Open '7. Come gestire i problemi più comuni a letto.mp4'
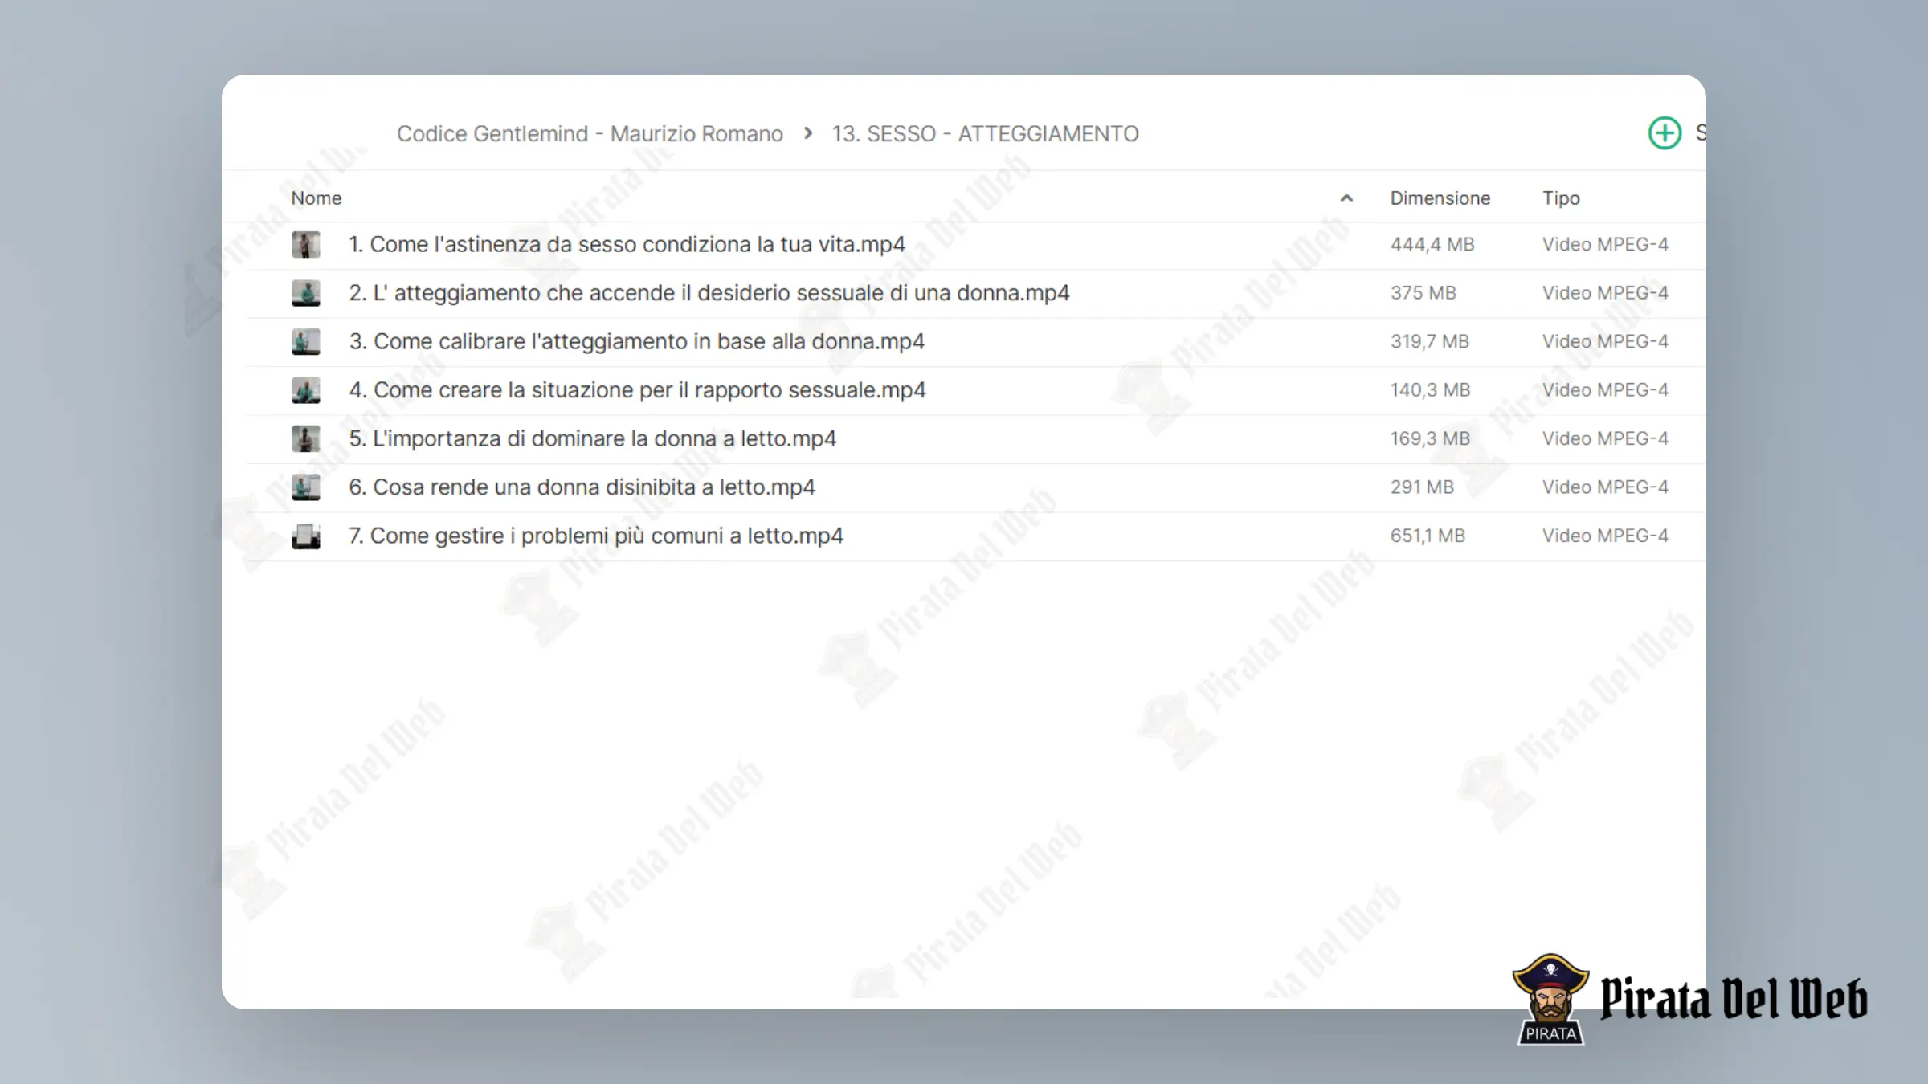Screen dimensions: 1928x1084 (x=595, y=536)
